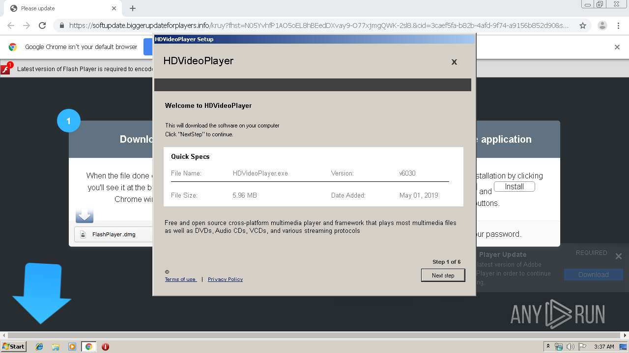Click the red installer taskbar icon
Image resolution: width=629 pixels, height=353 pixels.
(105, 347)
